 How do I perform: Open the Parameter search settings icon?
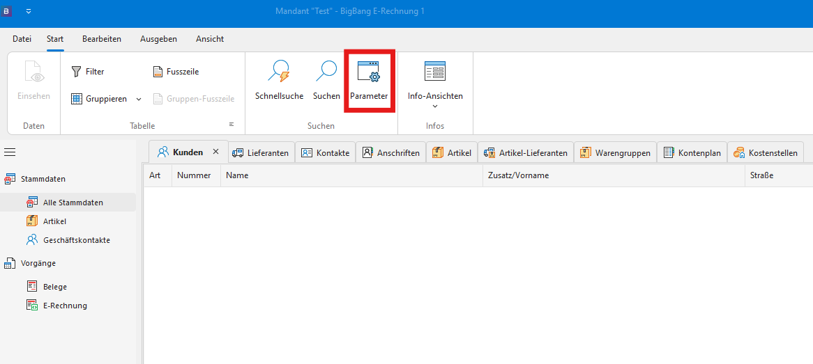tap(368, 72)
